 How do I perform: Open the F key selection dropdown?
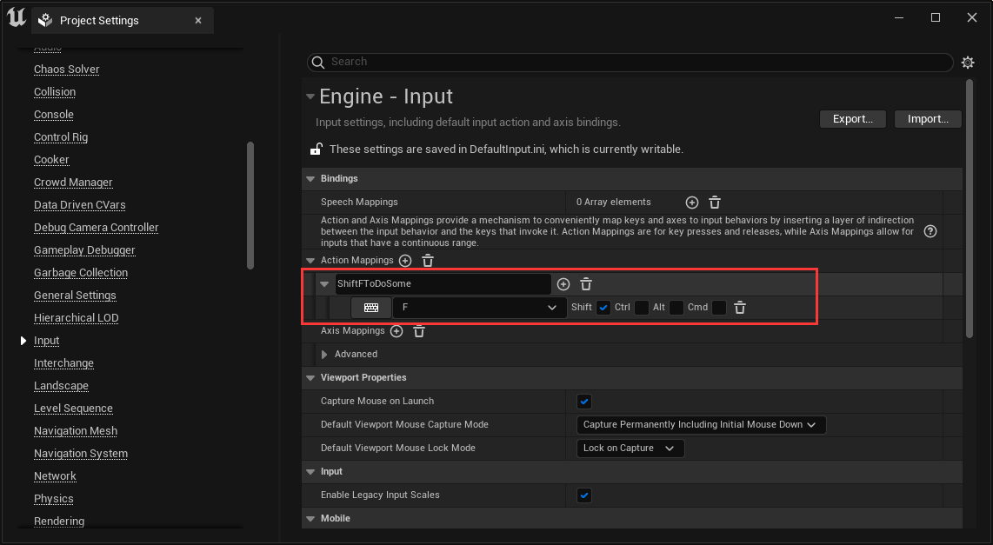click(x=479, y=308)
